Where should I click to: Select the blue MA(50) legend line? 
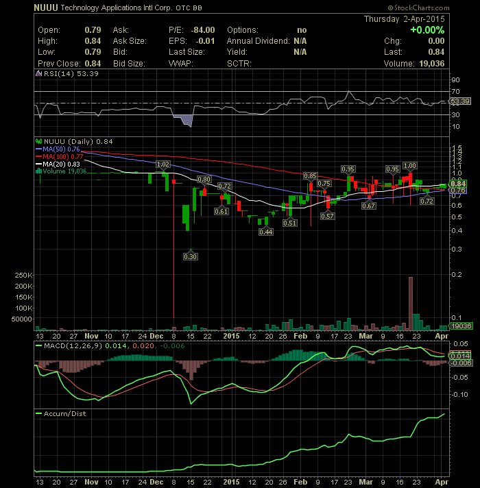(38, 149)
